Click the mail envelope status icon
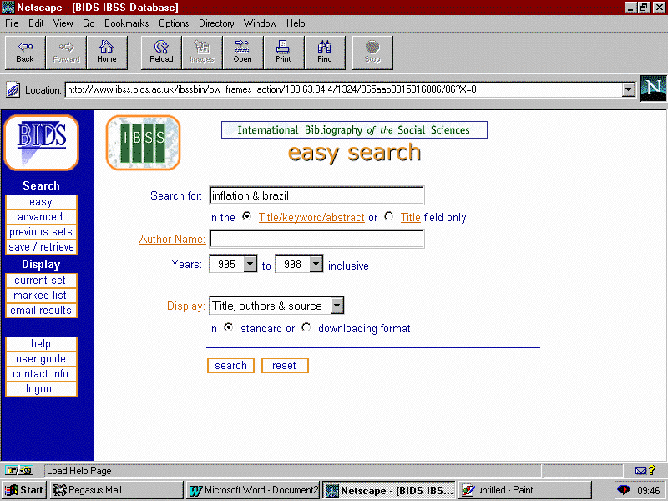 click(x=640, y=470)
